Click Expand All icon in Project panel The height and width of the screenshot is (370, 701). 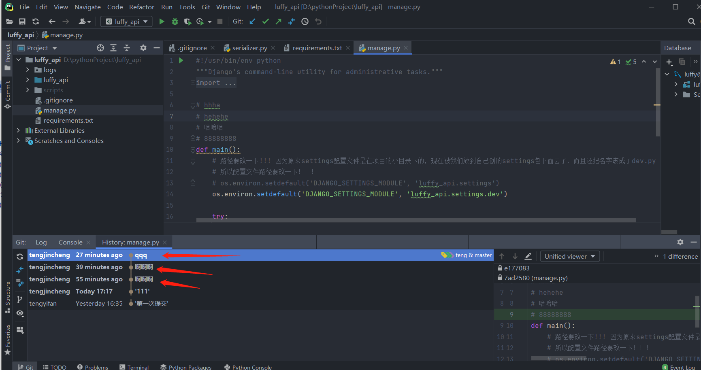pos(113,48)
